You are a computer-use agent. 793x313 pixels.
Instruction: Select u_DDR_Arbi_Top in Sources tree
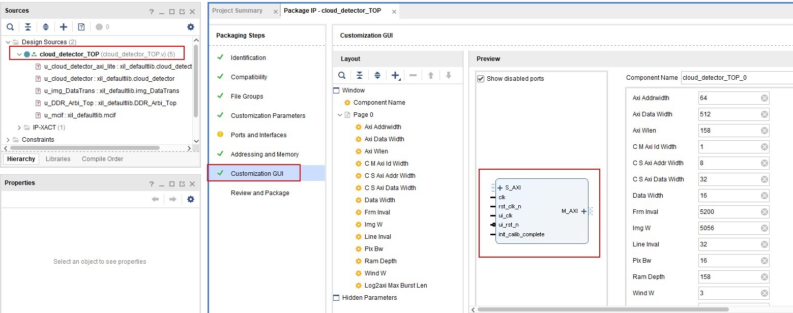point(110,103)
